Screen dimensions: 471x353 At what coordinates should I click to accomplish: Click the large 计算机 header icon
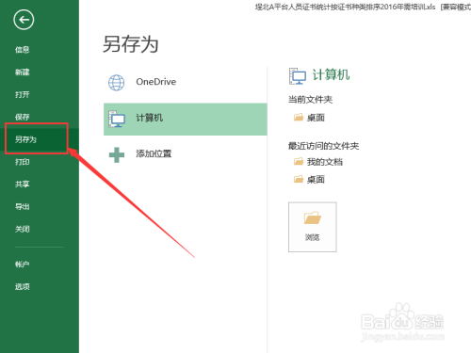pos(298,76)
